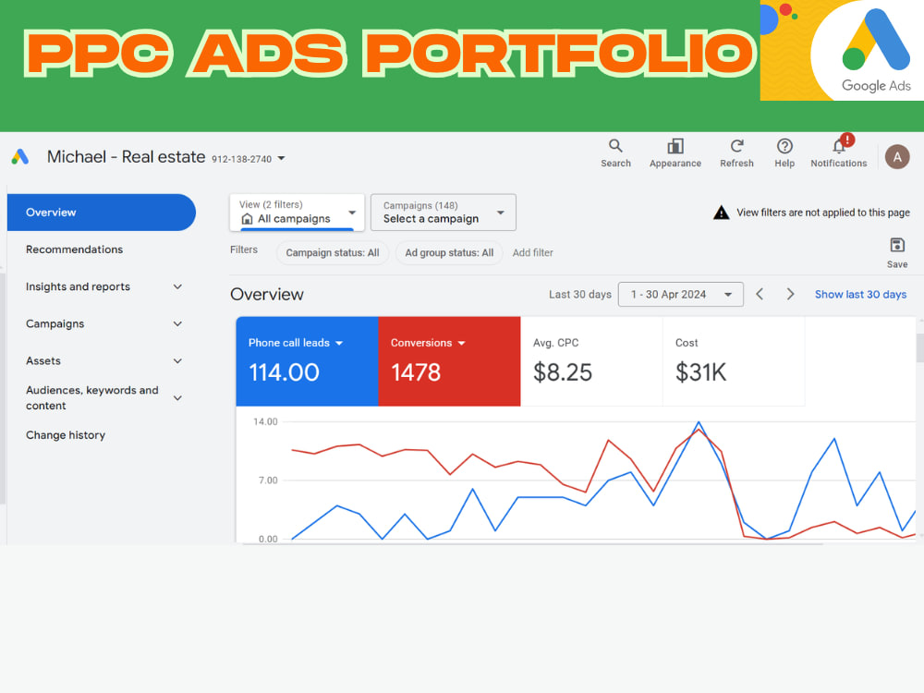Screen dimensions: 924x693
Task: Click the Save filters icon
Action: 897,245
